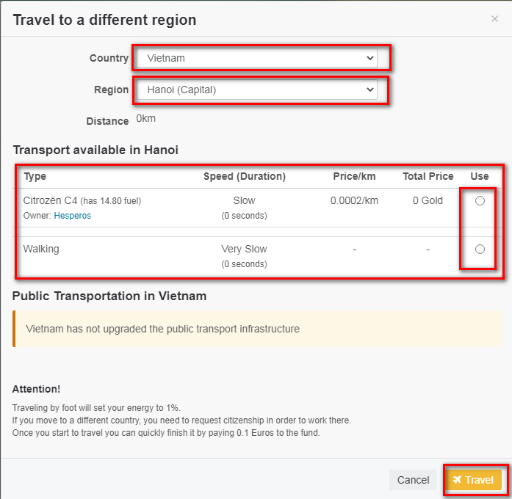Click the Country dropdown chevron arrow
This screenshot has height=499, width=512.
[x=369, y=58]
